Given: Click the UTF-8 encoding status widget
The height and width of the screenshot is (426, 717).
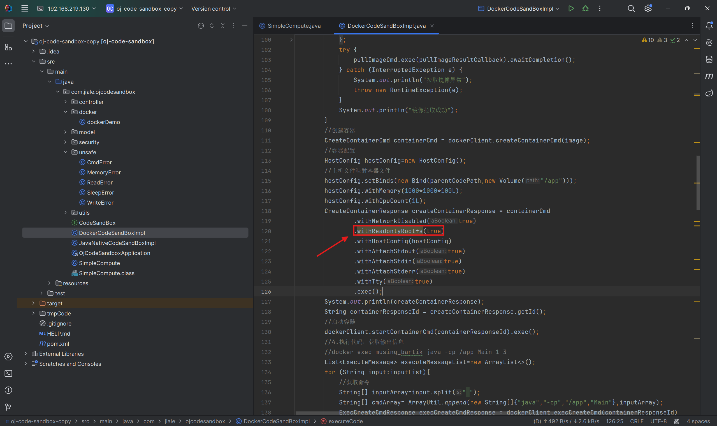Looking at the screenshot, I should 658,421.
